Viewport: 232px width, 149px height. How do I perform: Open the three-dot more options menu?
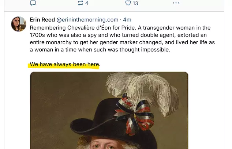176,3
